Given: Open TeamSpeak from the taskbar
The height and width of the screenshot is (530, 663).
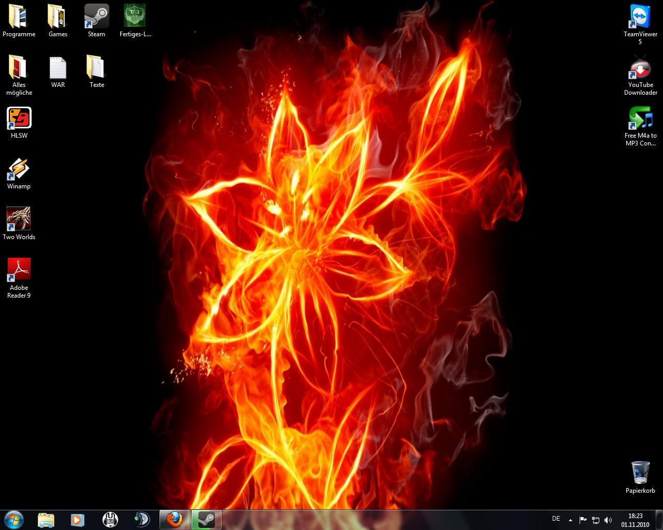Looking at the screenshot, I should (142, 520).
